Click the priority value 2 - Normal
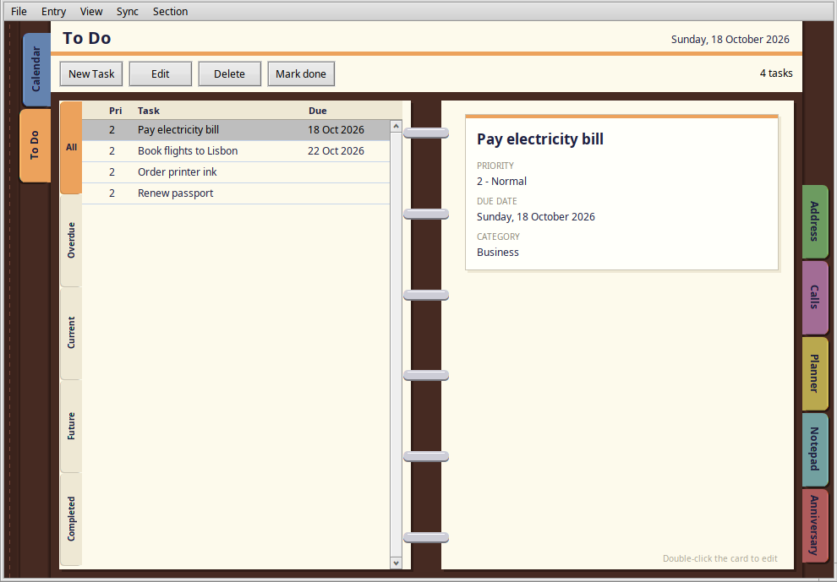 coord(501,182)
